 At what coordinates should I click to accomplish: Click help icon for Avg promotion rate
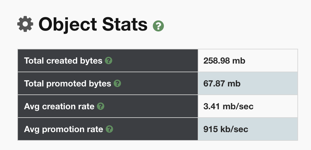(x=109, y=129)
